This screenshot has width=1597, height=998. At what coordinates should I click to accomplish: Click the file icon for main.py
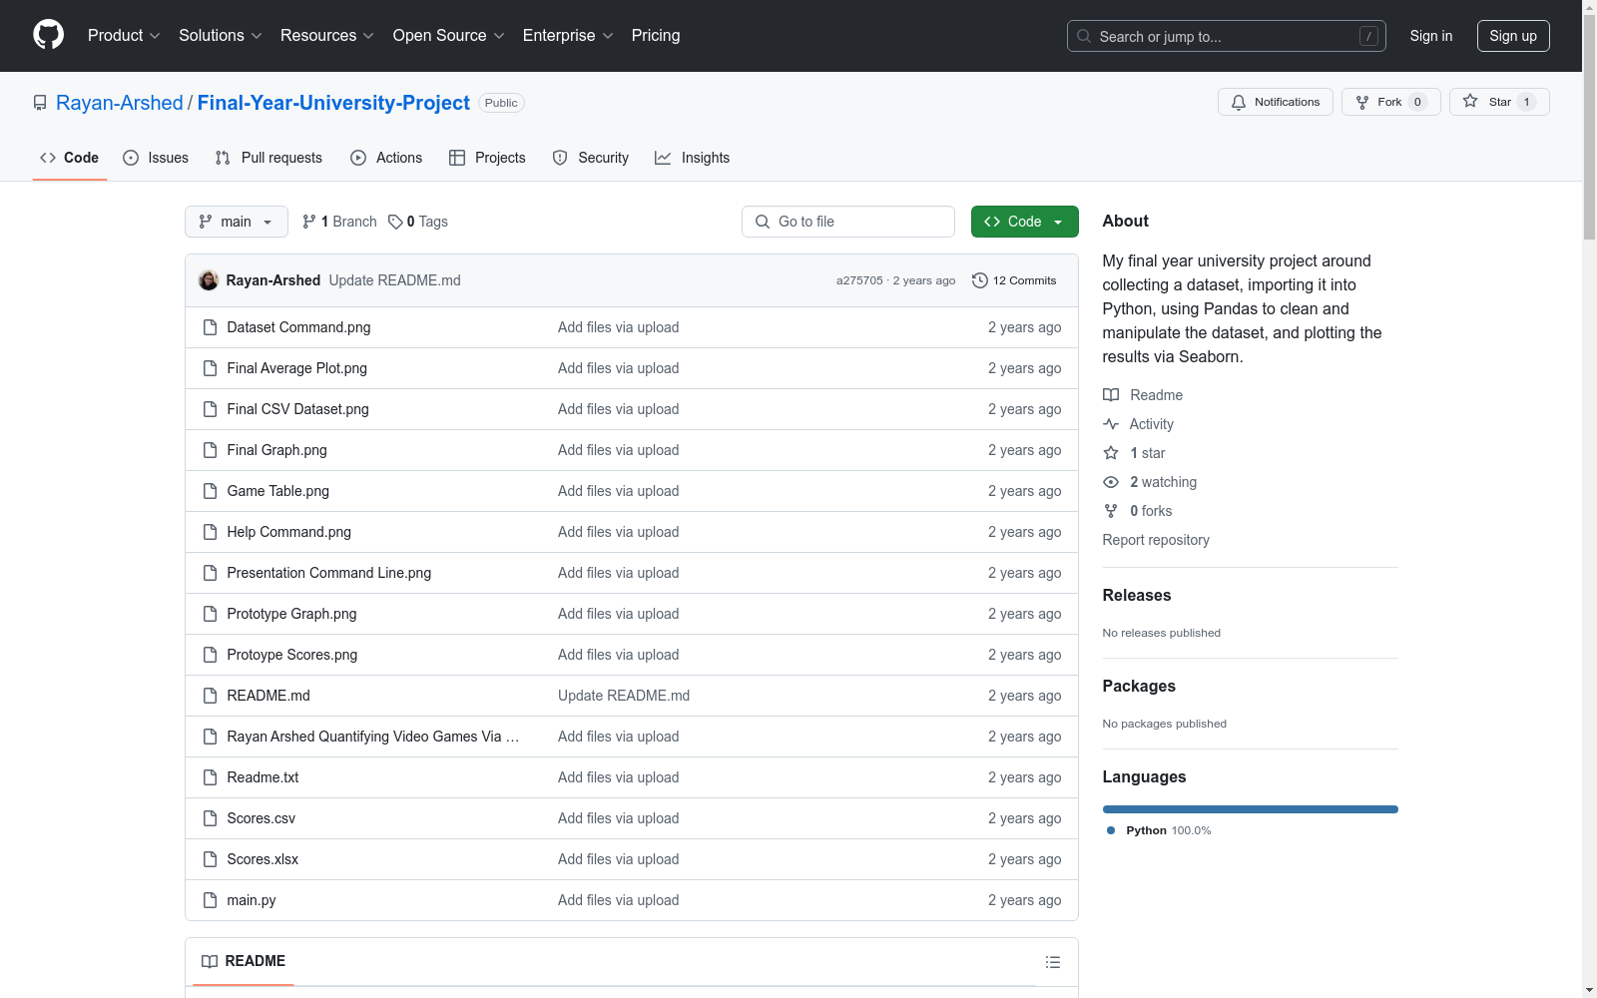[x=210, y=900]
